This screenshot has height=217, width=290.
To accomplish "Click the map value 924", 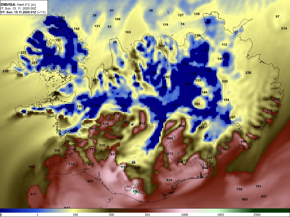I will 106,124.
